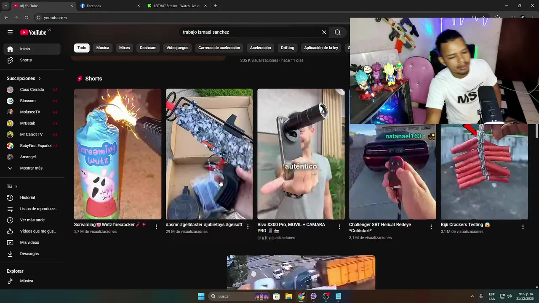Open Listas de reproducción in sidebar
This screenshot has width=539, height=303.
pos(32,209)
